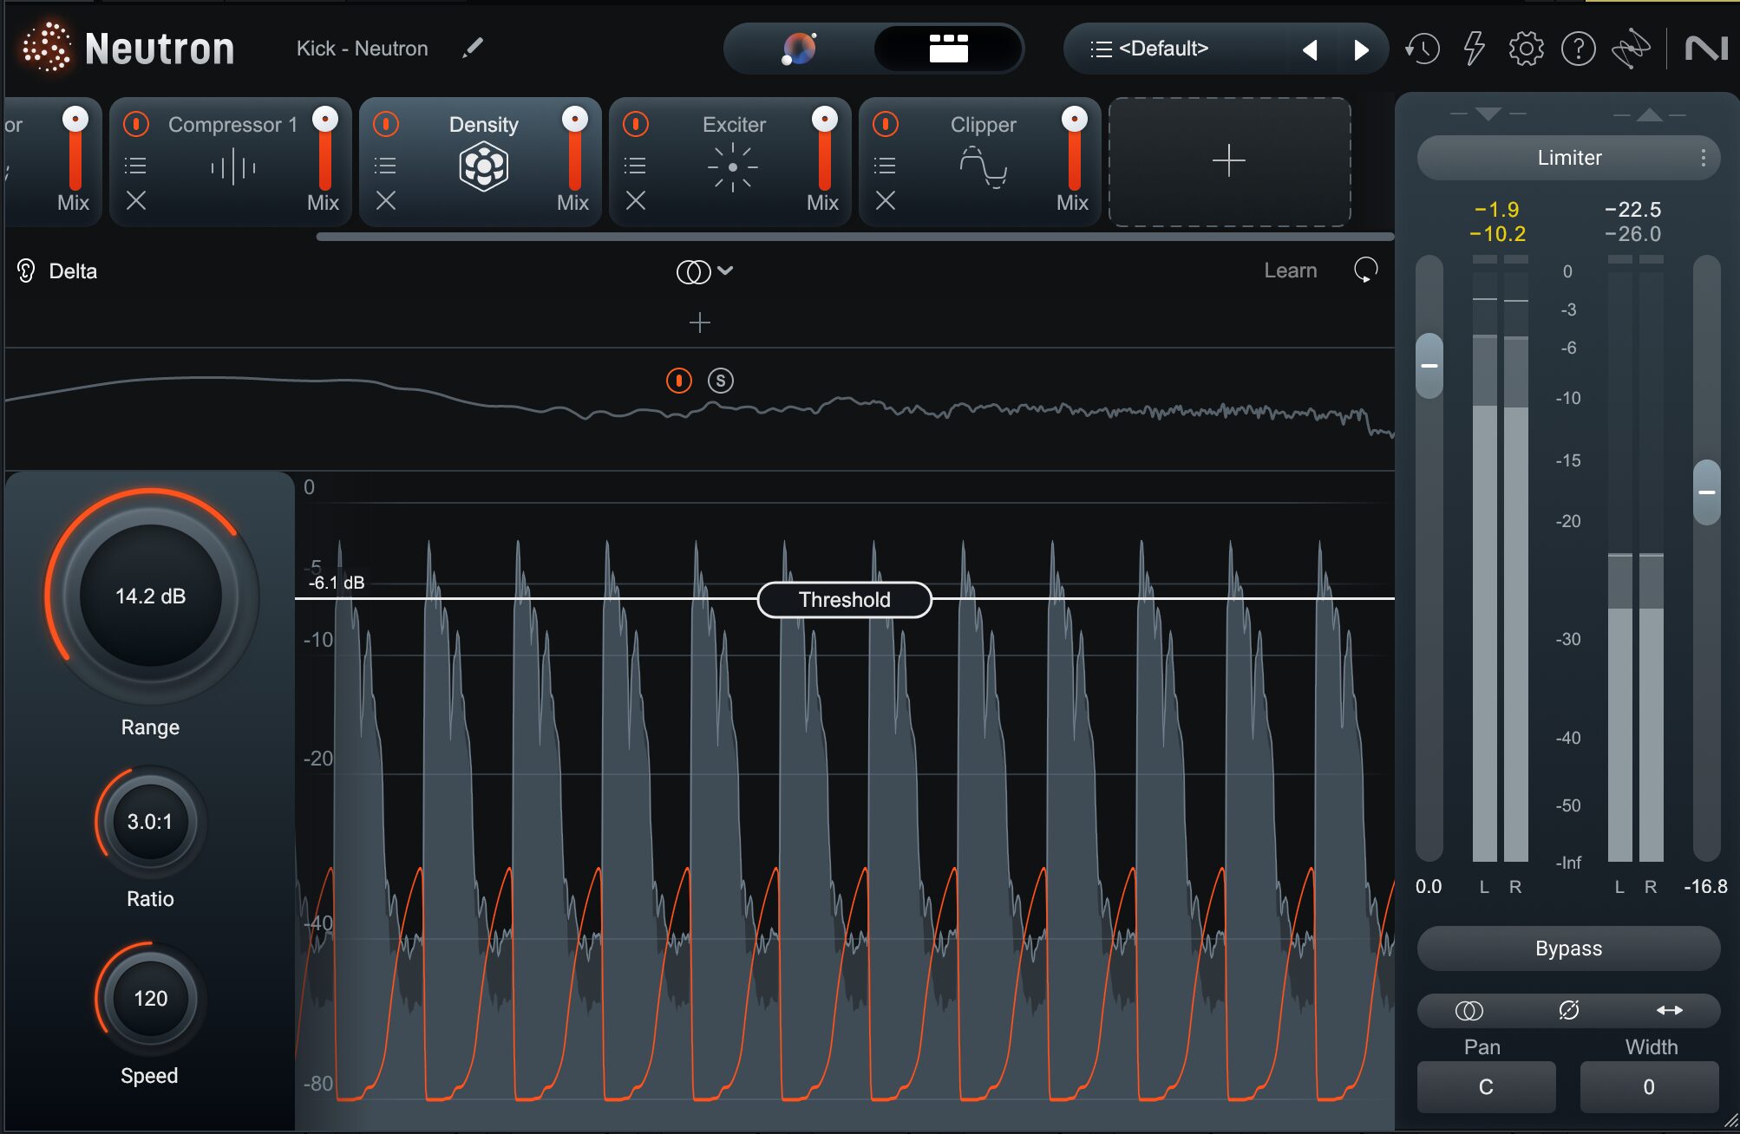The height and width of the screenshot is (1134, 1740).
Task: Expand the channel mode dropdown chevron
Action: click(726, 270)
